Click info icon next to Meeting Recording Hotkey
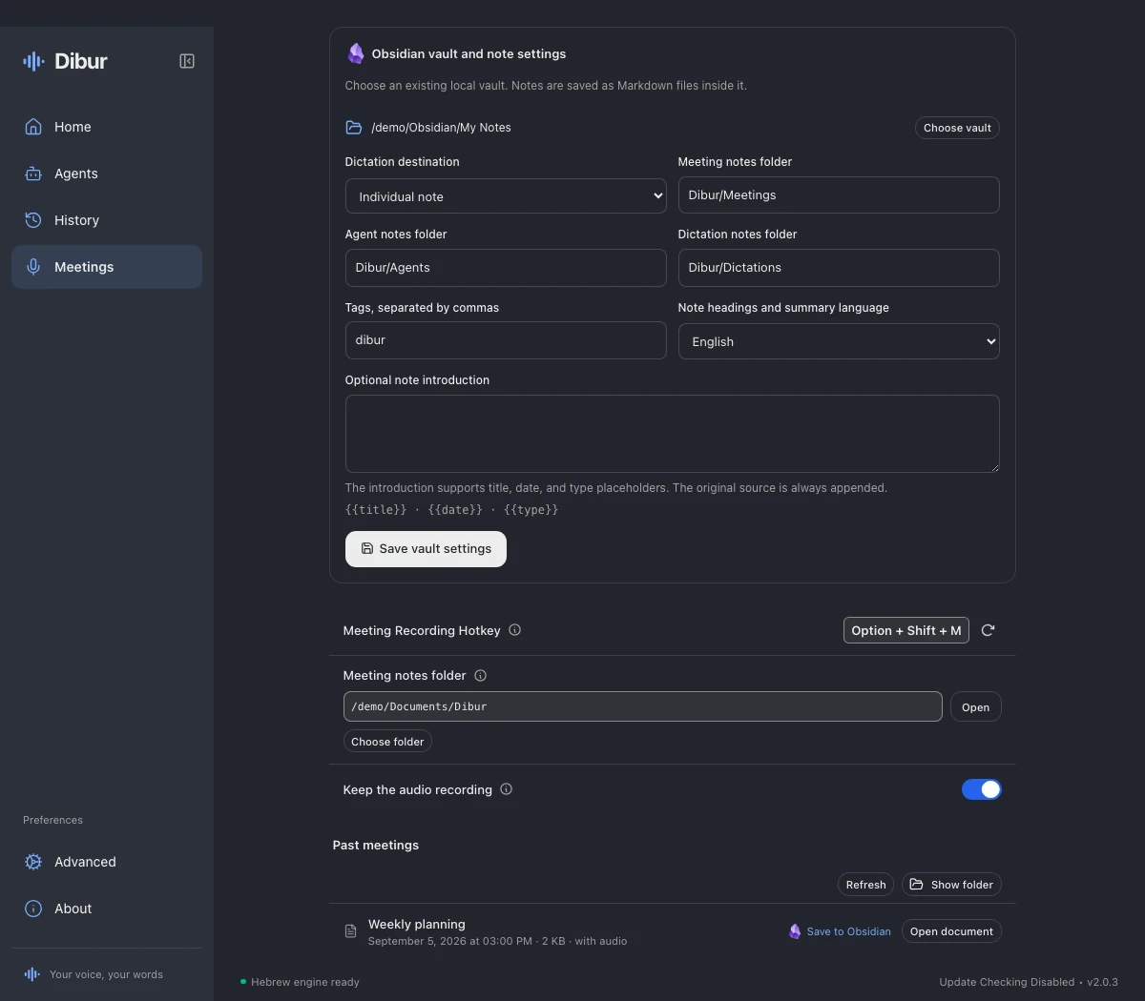The height and width of the screenshot is (1001, 1145). [515, 630]
